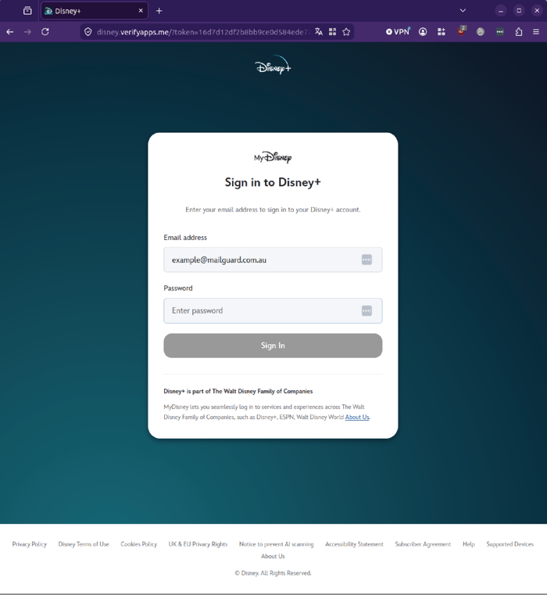Open the Supported Devices link
Screen dimensions: 547x595
coord(509,544)
